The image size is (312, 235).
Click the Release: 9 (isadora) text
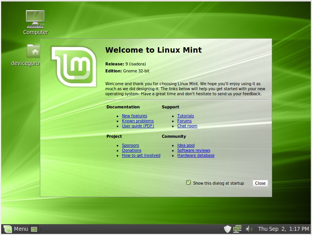click(x=125, y=64)
